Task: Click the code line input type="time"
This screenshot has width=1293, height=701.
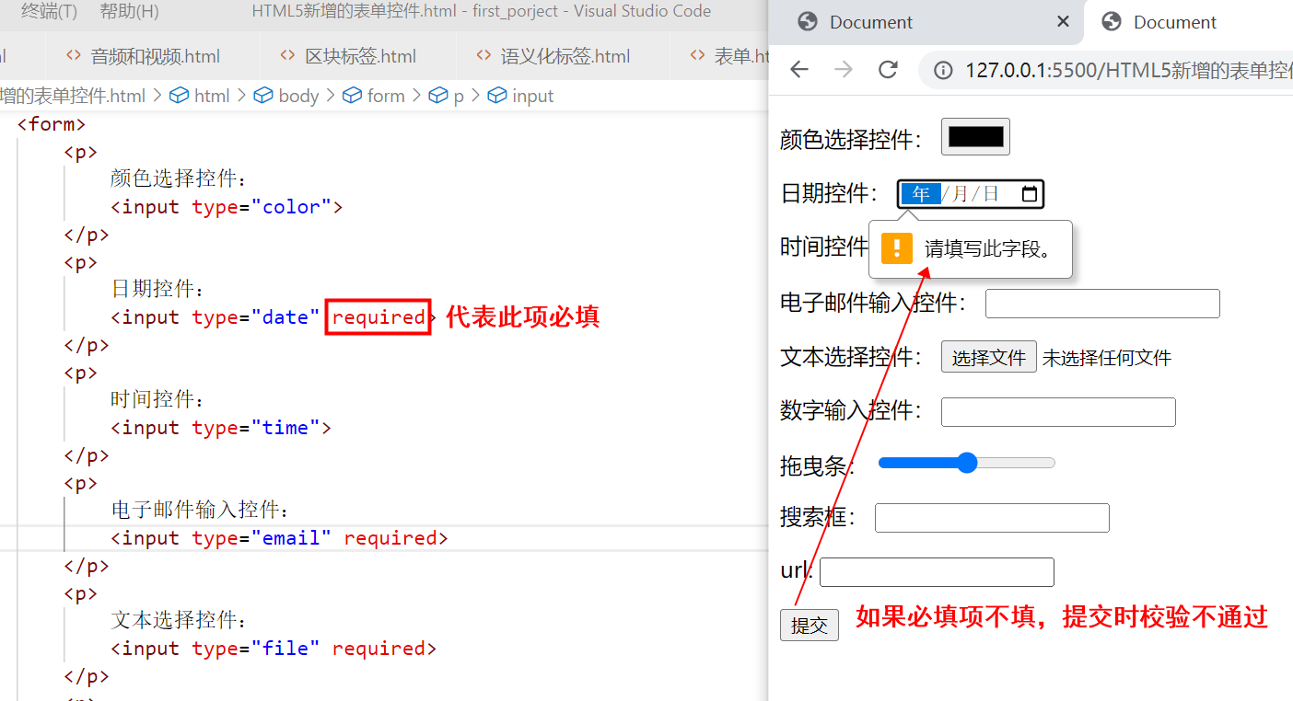Action: click(x=221, y=428)
